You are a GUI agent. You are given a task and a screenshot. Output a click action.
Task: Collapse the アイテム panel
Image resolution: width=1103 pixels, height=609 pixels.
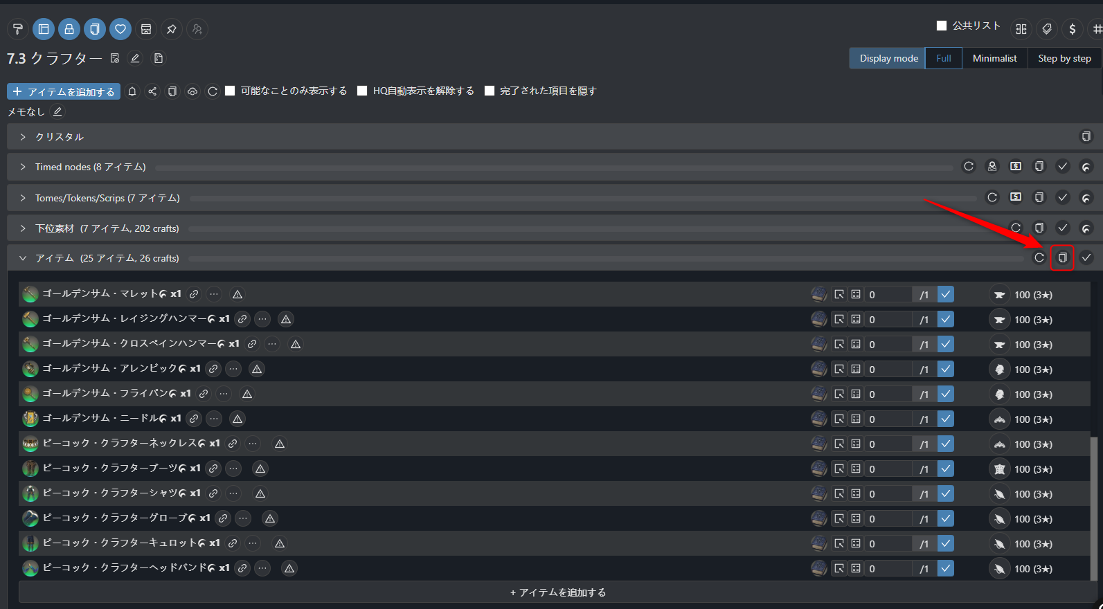pos(23,258)
